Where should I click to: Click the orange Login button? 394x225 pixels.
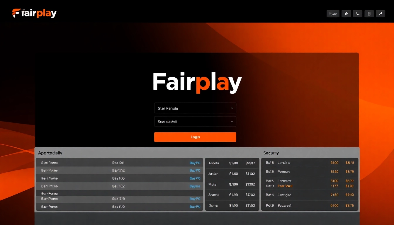click(x=195, y=137)
